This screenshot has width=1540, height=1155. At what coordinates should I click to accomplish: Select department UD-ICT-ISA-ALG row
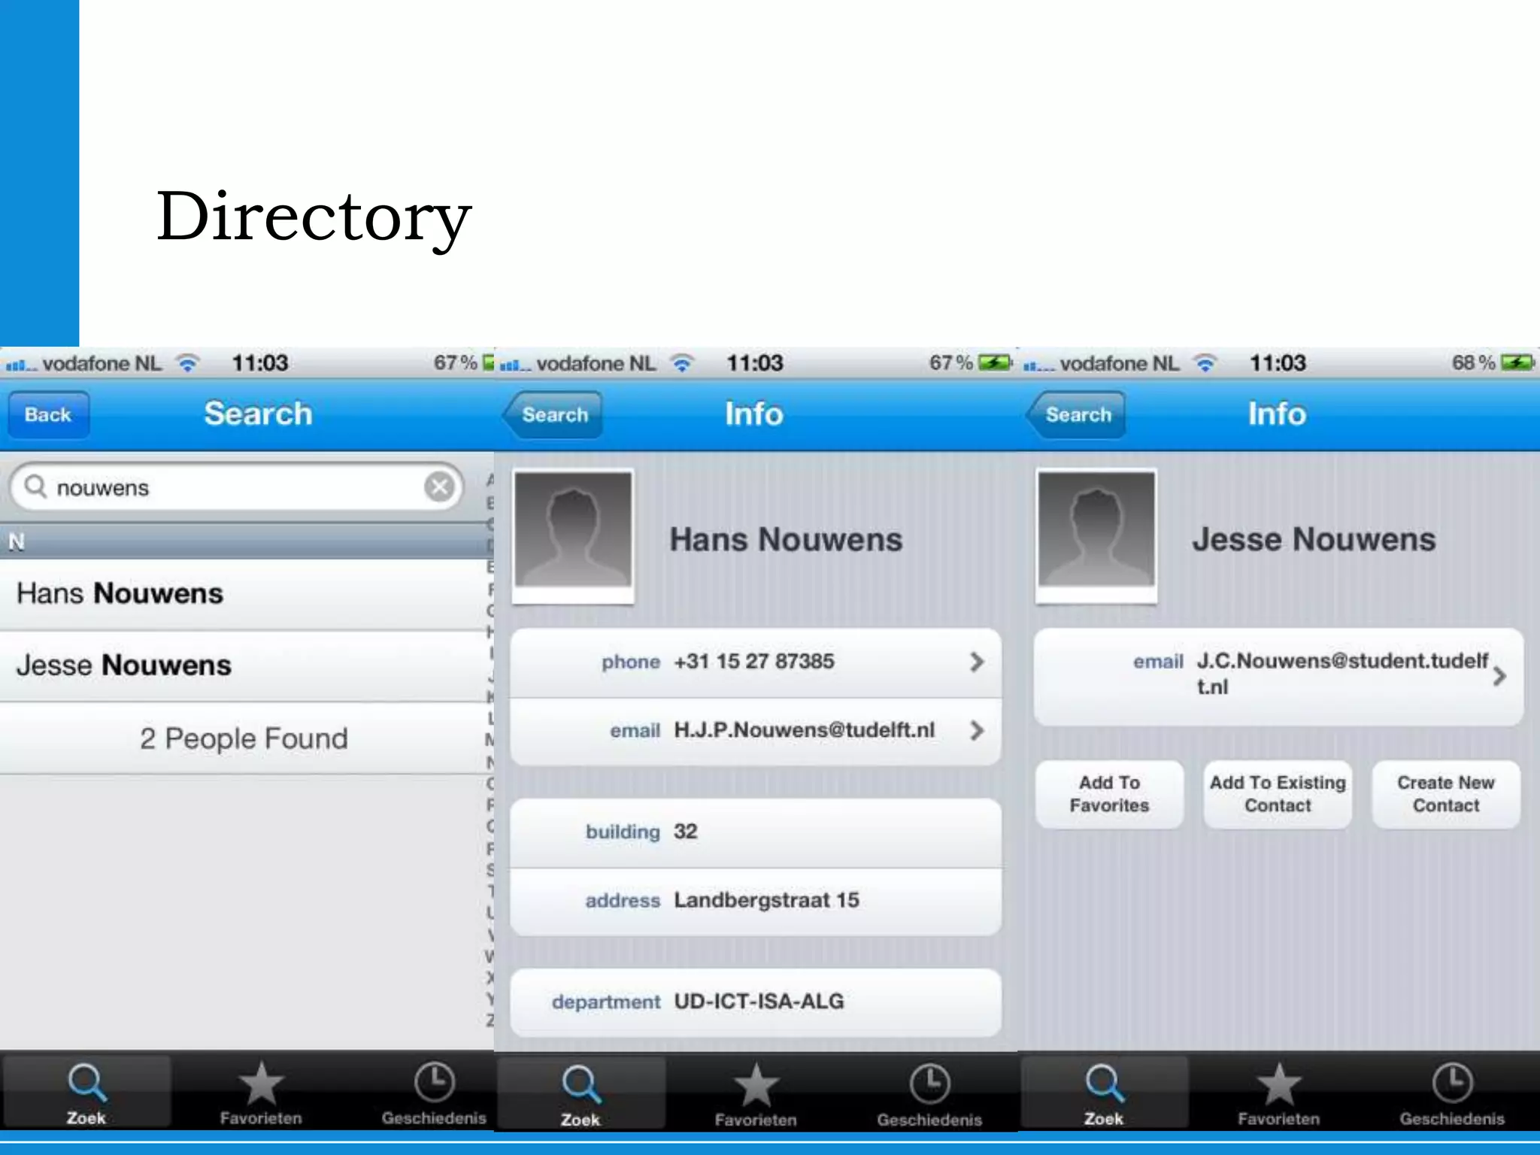click(x=756, y=1002)
